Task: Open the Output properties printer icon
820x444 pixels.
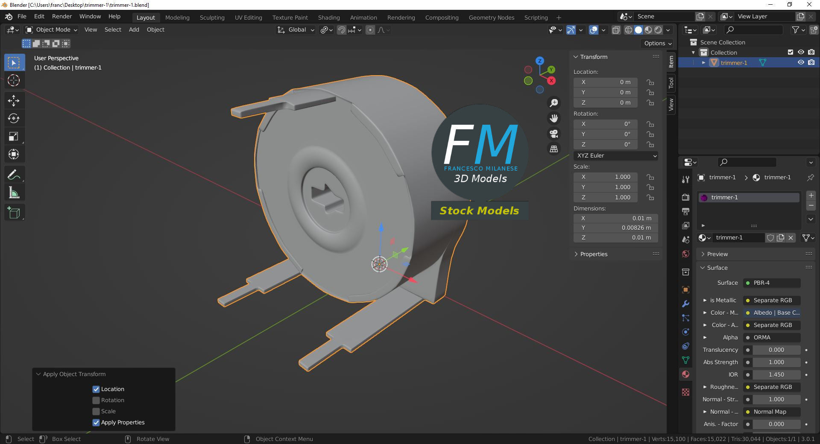Action: pyautogui.click(x=686, y=211)
